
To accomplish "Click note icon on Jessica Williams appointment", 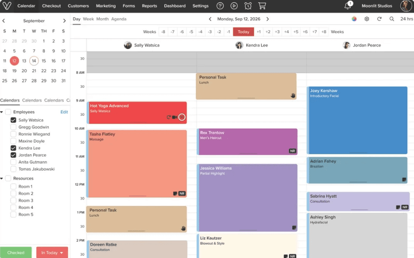I will click(294, 227).
